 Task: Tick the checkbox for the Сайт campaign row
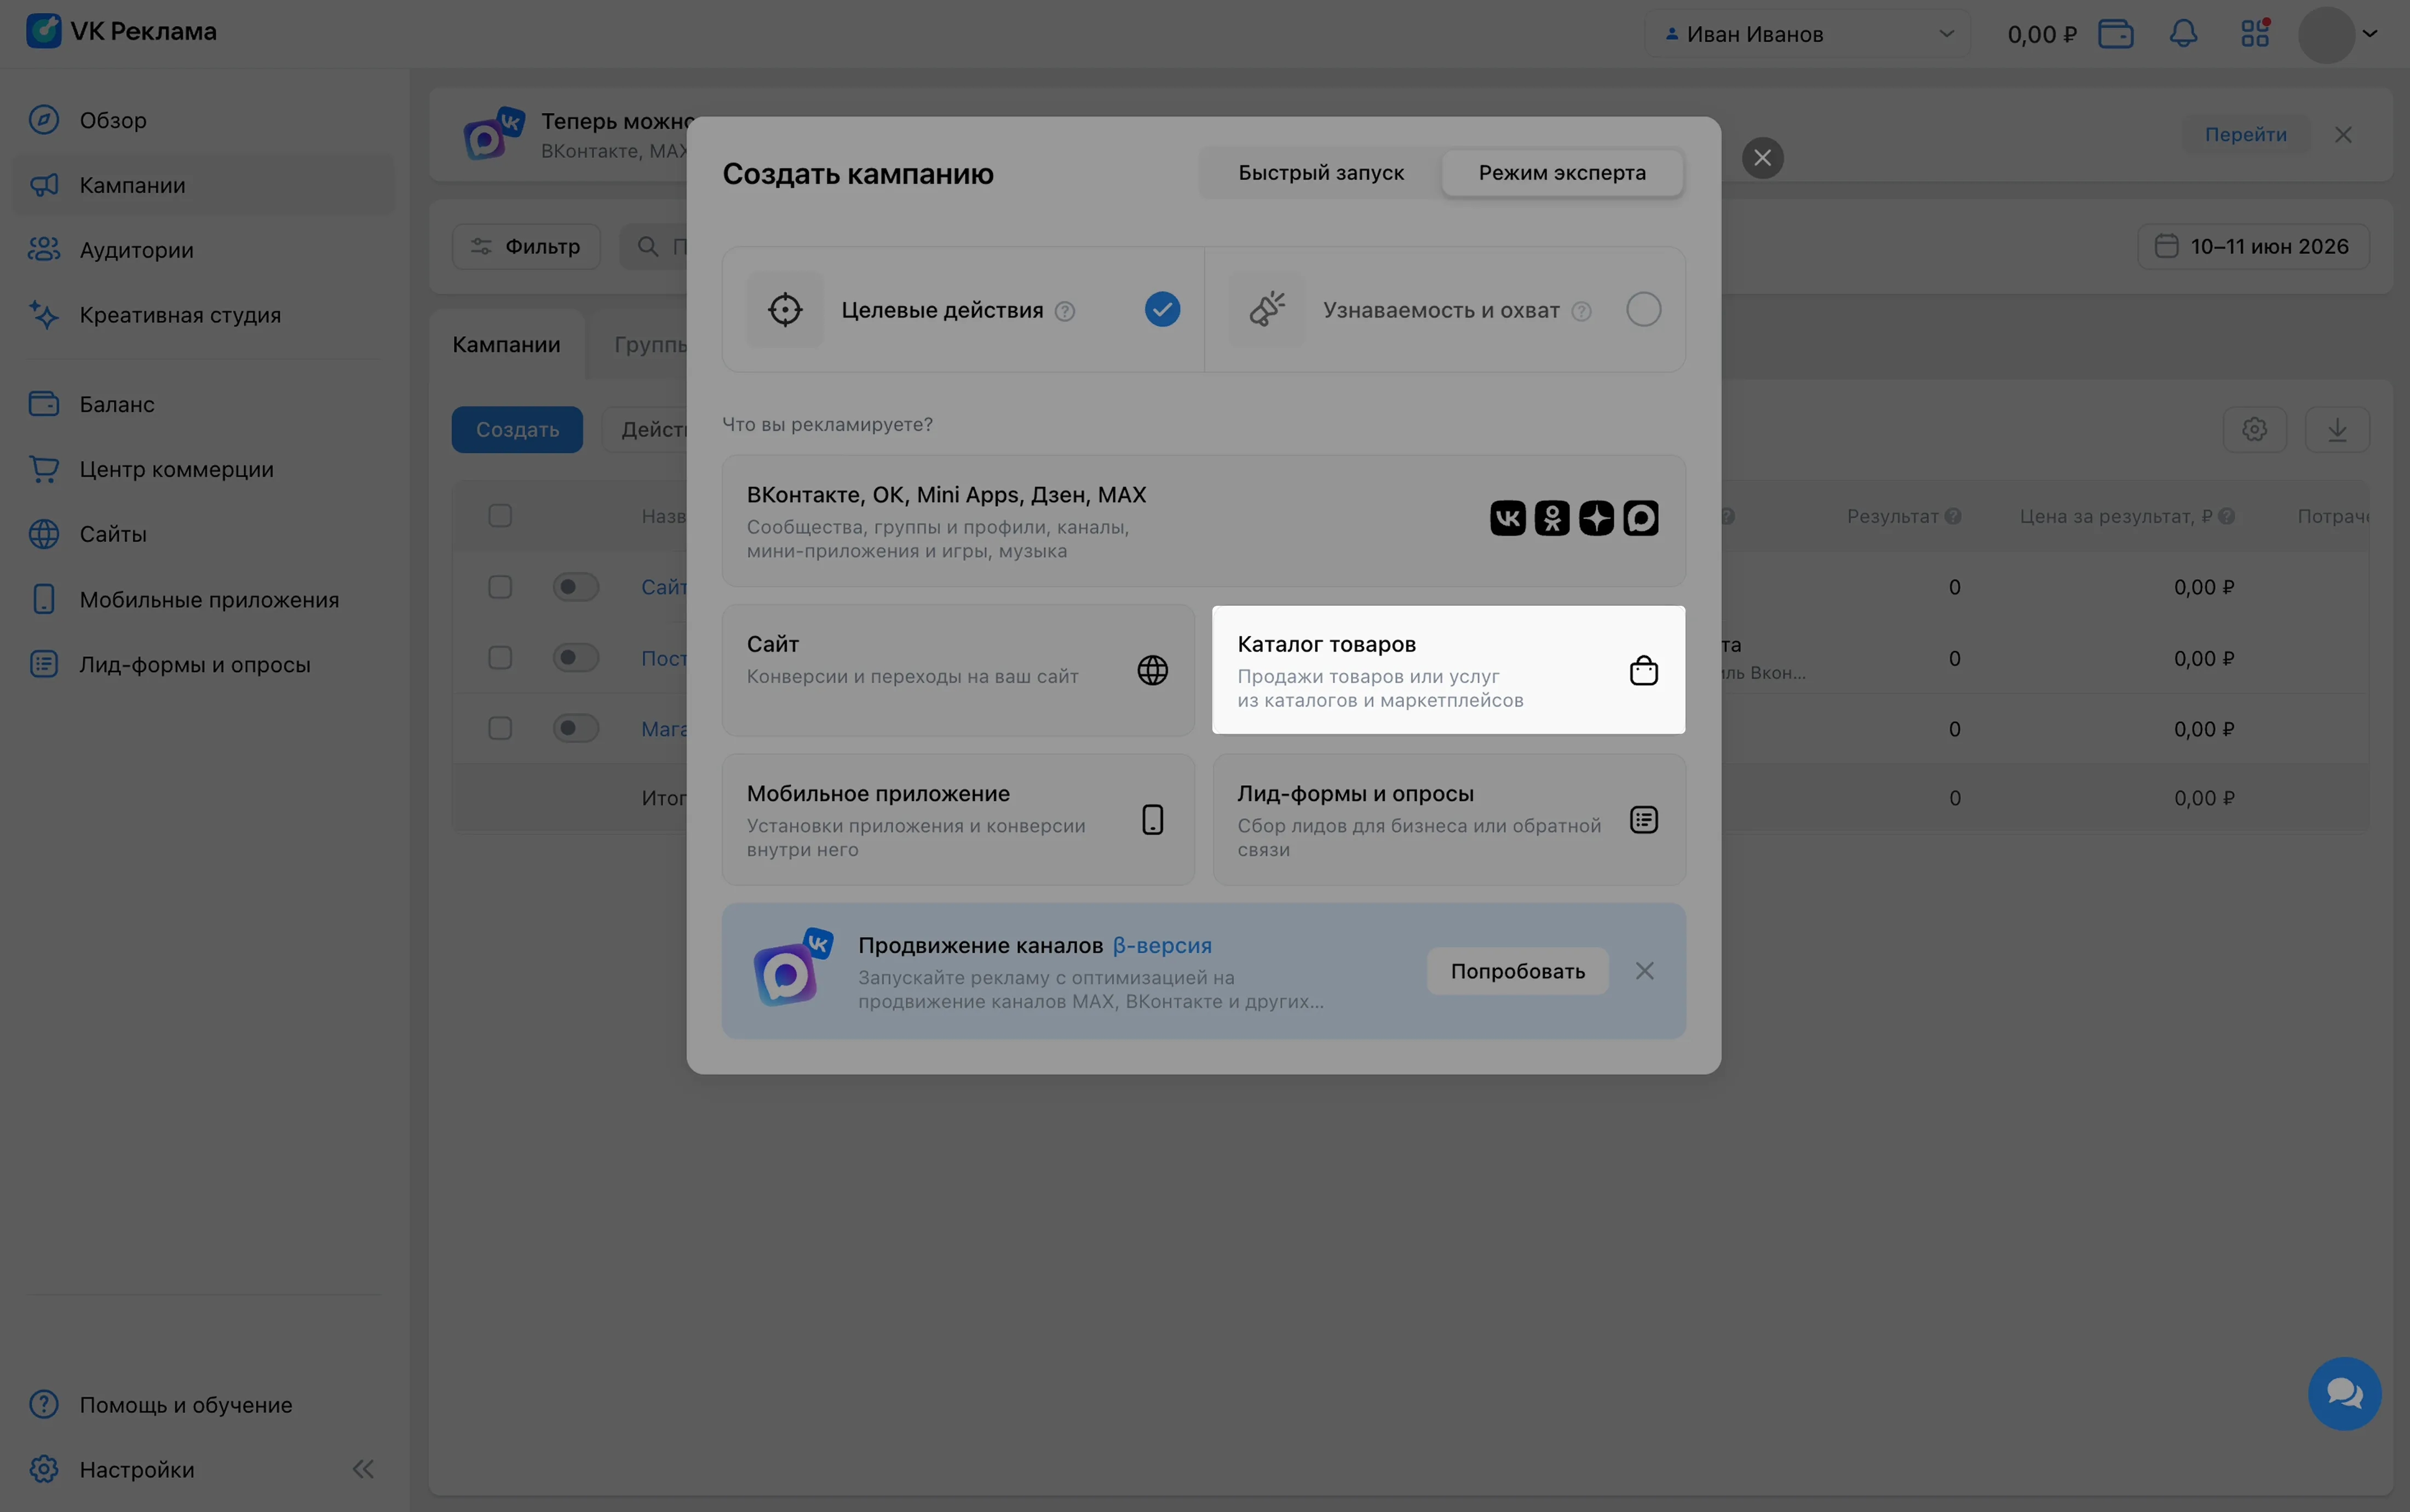pyautogui.click(x=500, y=587)
